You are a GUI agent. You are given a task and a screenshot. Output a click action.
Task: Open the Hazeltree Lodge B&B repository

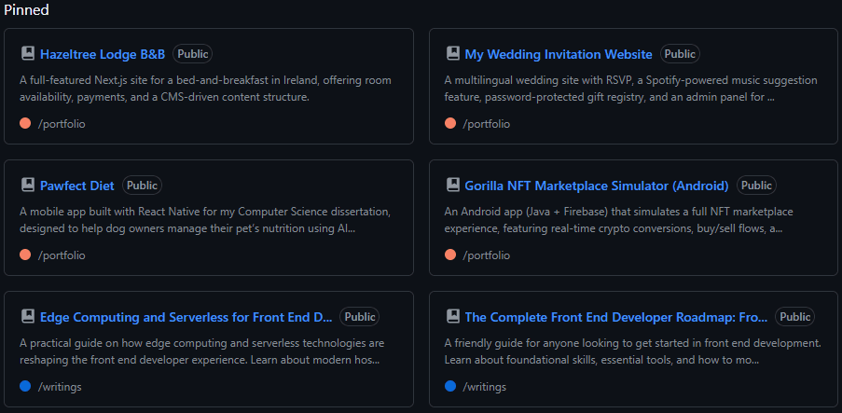point(103,54)
